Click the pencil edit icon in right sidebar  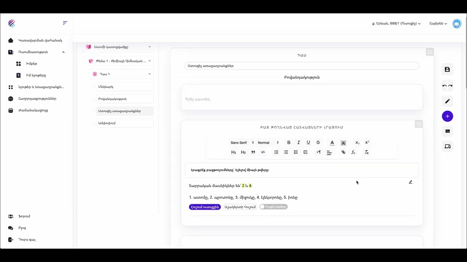447,101
